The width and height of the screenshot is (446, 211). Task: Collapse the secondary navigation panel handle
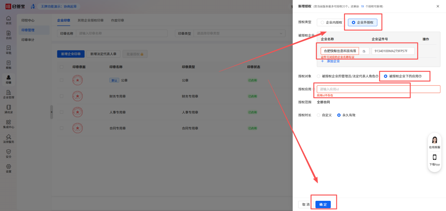coord(51,112)
